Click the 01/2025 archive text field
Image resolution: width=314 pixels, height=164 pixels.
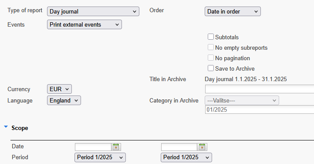click(260, 109)
